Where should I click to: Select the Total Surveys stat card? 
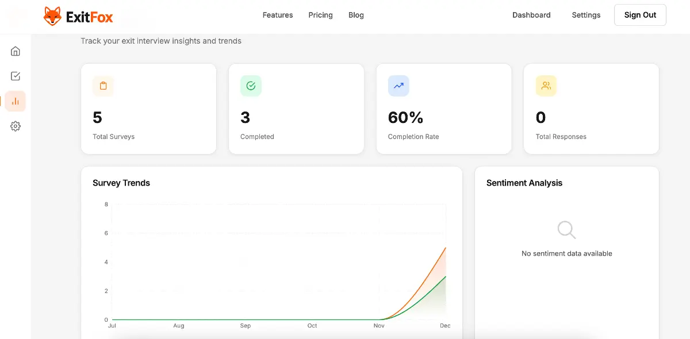pos(148,109)
